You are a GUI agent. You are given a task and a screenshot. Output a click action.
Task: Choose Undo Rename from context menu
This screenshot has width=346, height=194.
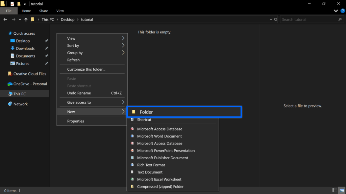point(92,93)
